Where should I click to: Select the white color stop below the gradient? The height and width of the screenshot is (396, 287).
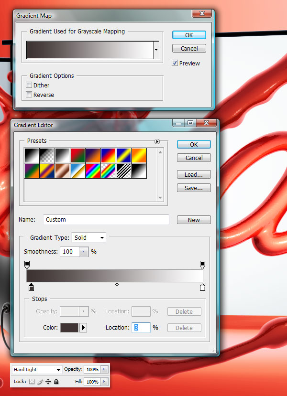(202, 287)
